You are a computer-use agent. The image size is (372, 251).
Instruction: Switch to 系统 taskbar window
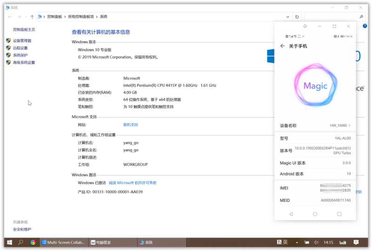coord(162,243)
